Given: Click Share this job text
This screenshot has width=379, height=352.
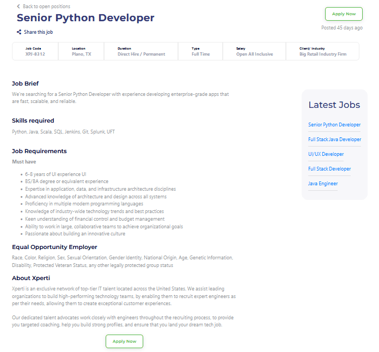Looking at the screenshot, I should coord(39,32).
